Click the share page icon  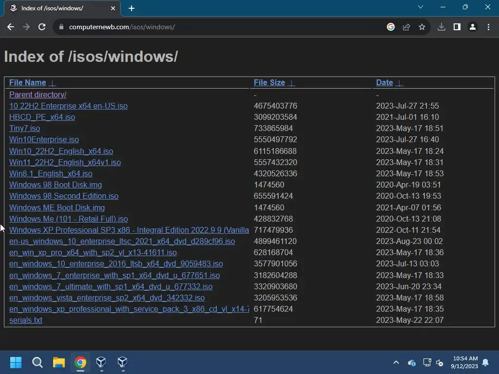(x=406, y=27)
